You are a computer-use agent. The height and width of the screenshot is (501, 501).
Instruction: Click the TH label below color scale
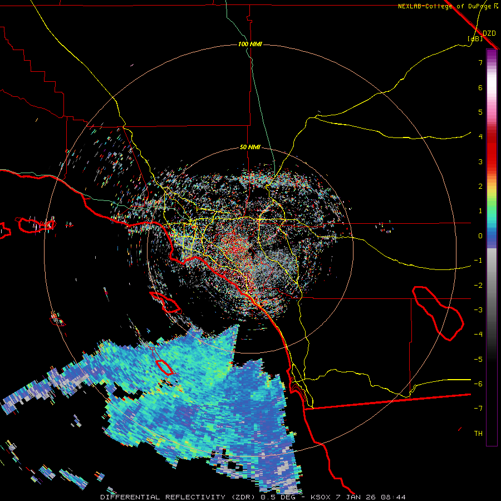478,434
